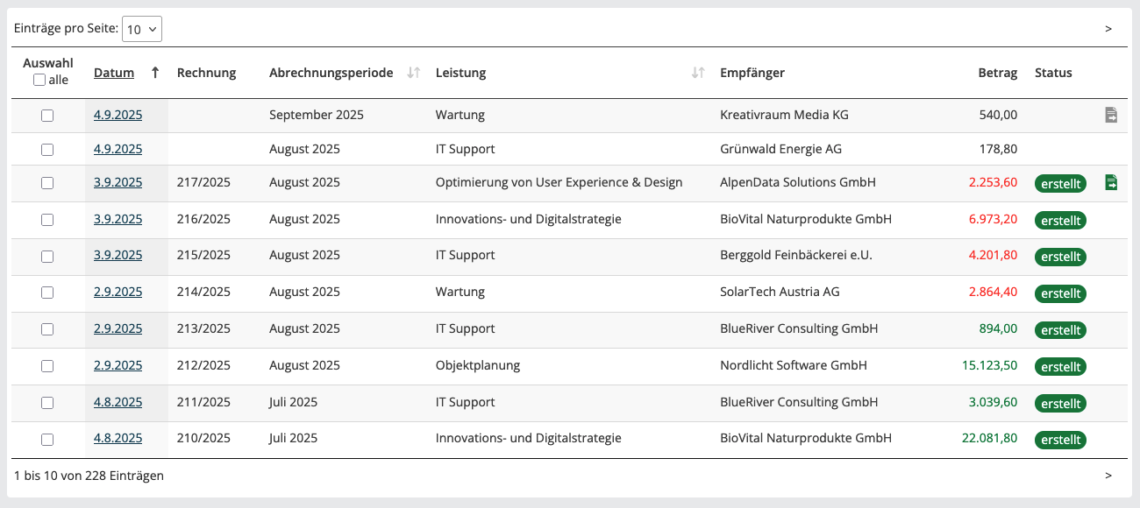Click the Datum column header link
Screen dimensions: 1140x508
point(114,73)
